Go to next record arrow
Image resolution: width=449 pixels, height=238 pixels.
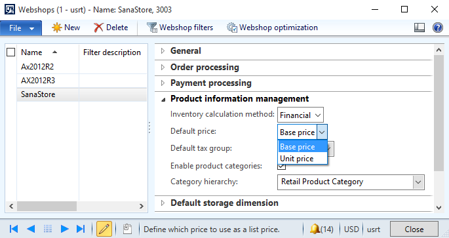[x=65, y=229]
